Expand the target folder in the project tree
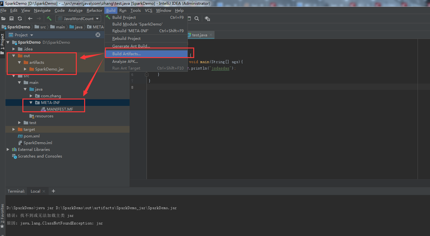The height and width of the screenshot is (236, 430). (13, 129)
